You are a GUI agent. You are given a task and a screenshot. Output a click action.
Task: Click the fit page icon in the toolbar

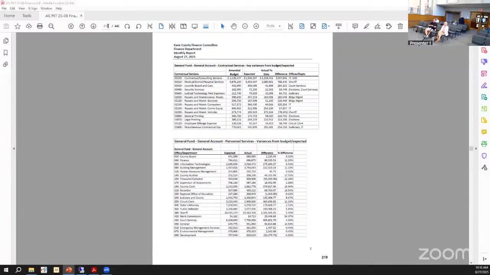point(302,26)
